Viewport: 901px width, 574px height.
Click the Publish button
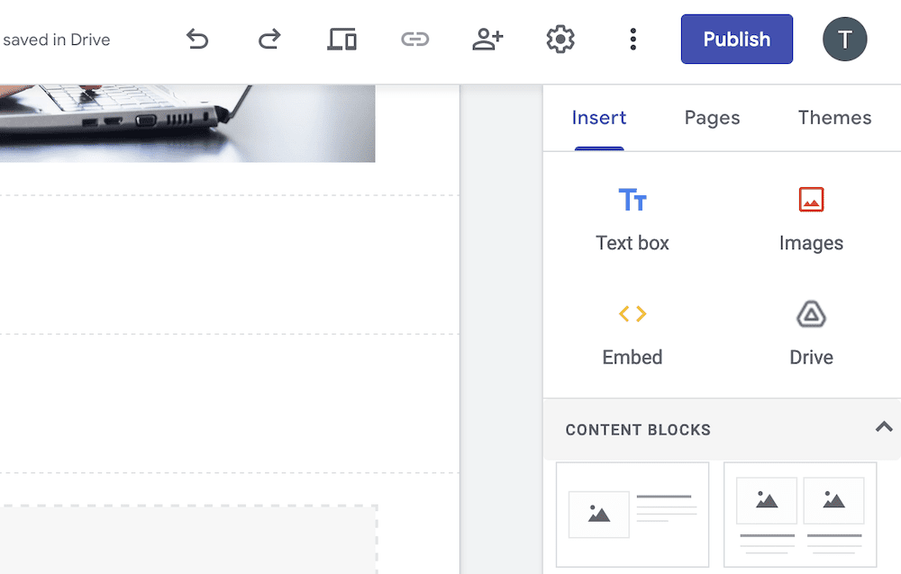point(736,39)
